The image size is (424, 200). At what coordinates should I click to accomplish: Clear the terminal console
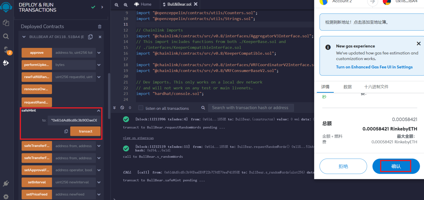click(122, 108)
